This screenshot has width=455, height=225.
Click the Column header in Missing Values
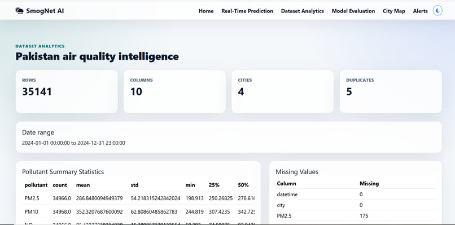[286, 184]
